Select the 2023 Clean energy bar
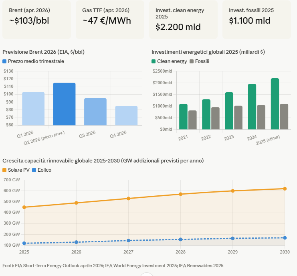Image resolution: width=297 pixels, height=276 pixels. [229, 111]
